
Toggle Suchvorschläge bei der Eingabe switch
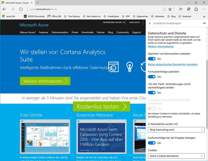point(151,143)
